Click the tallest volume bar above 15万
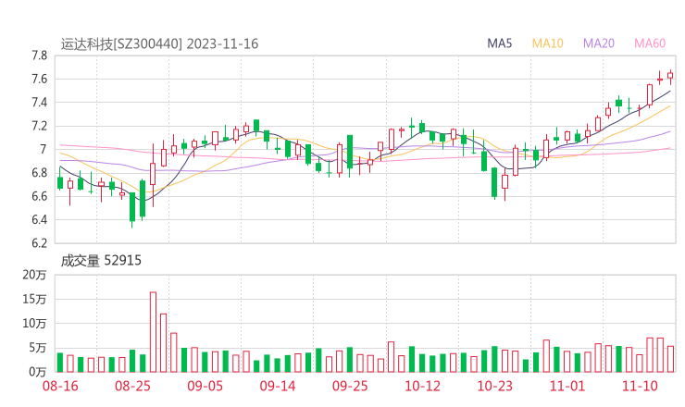Image resolution: width=685 pixels, height=407 pixels. point(153,332)
